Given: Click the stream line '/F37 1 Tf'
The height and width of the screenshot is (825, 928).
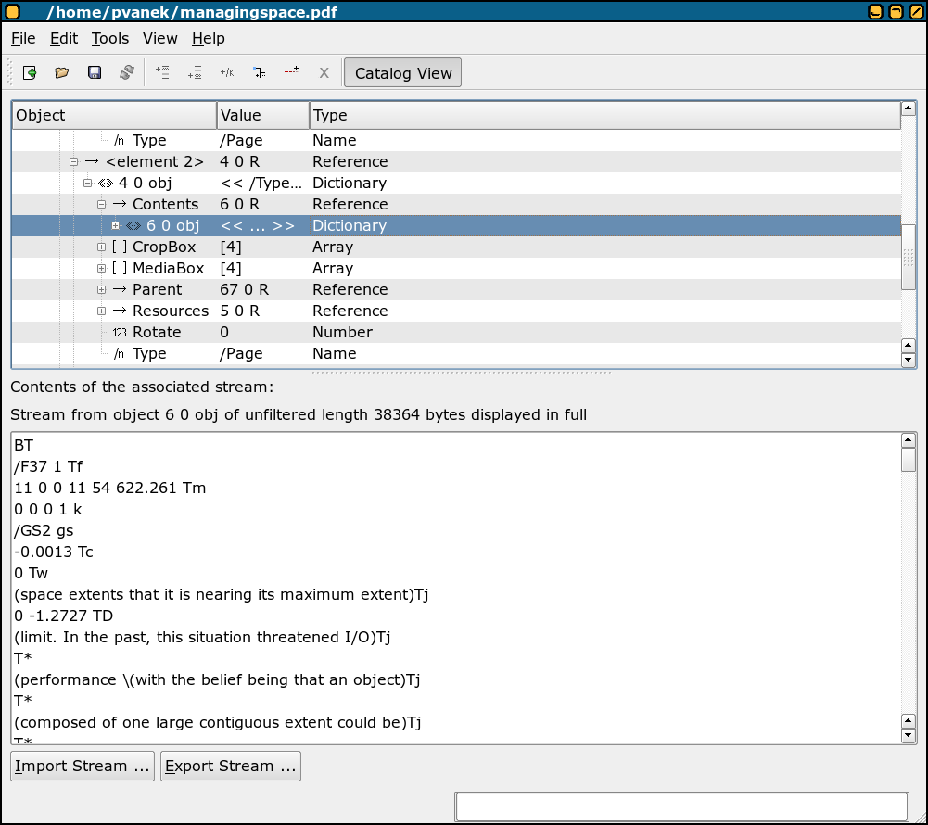Looking at the screenshot, I should [48, 466].
